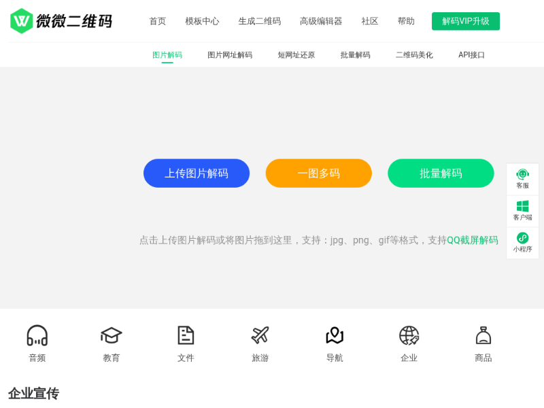
Task: Click the 微微二维码 logo
Action: click(x=61, y=21)
